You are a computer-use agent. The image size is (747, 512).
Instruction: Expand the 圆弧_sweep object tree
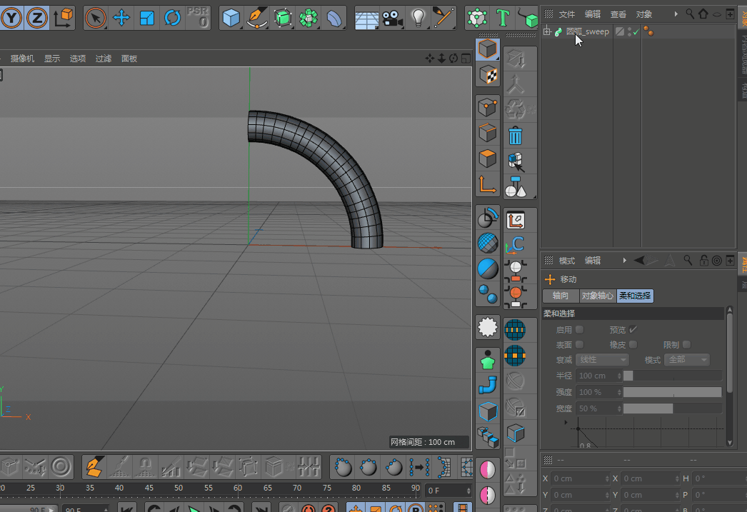pyautogui.click(x=547, y=32)
